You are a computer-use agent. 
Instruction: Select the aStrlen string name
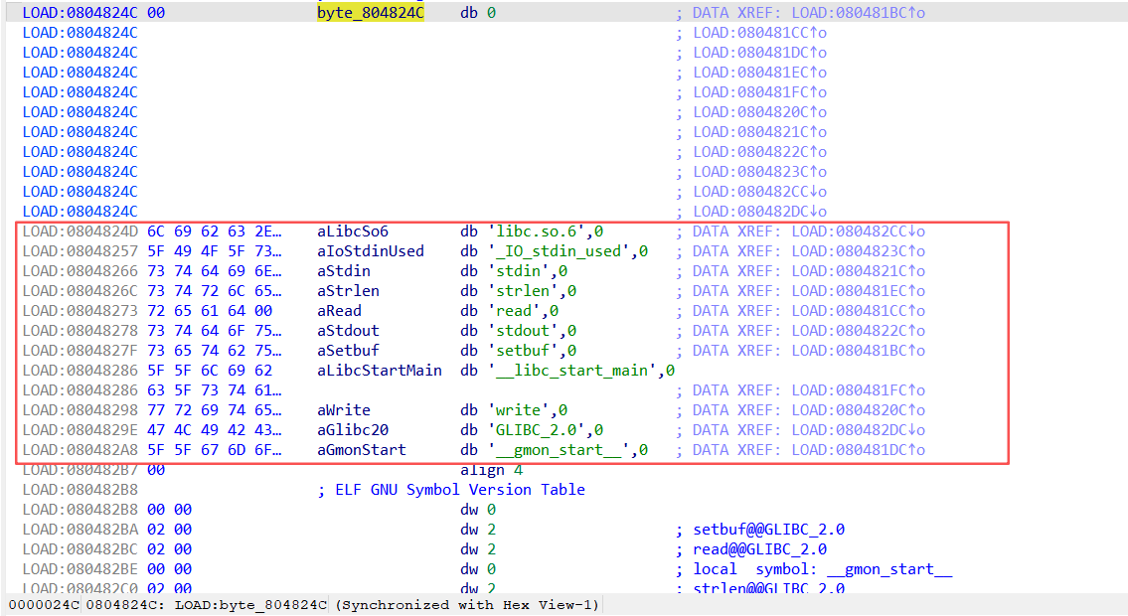click(x=348, y=291)
